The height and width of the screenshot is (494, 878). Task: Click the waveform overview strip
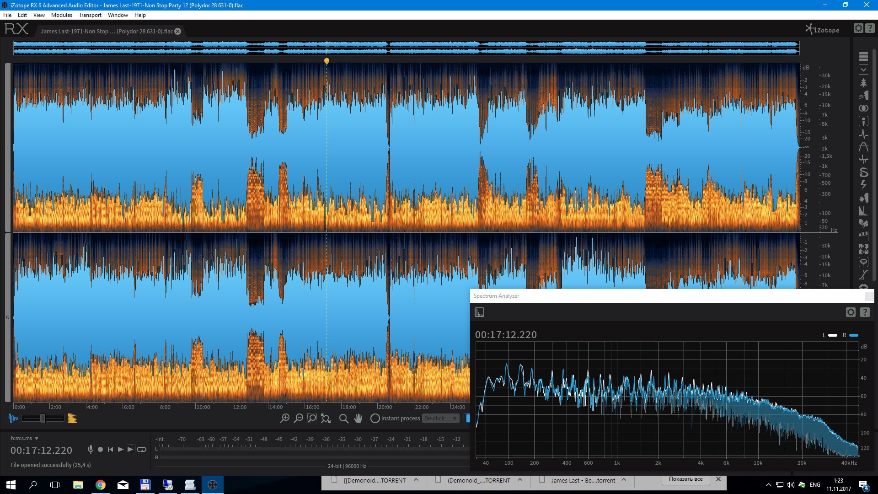point(406,48)
